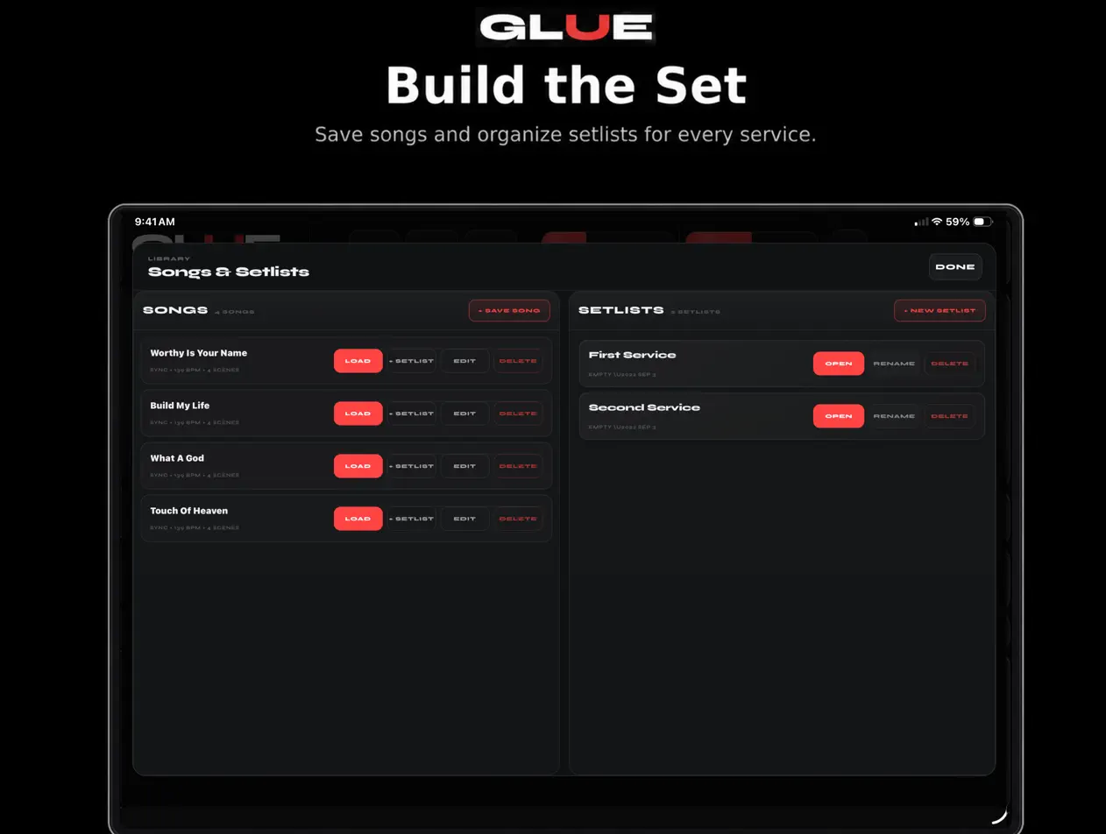
Task: Add Worthy Is Your Name to a setlist
Action: pyautogui.click(x=412, y=361)
